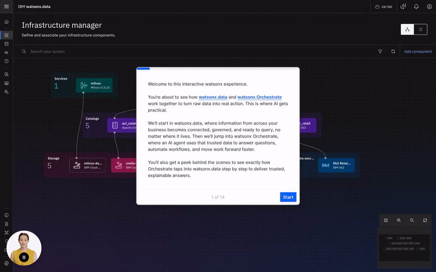Image resolution: width=436 pixels, height=272 pixels.
Task: Click the tour progress bar
Action: (218, 68)
